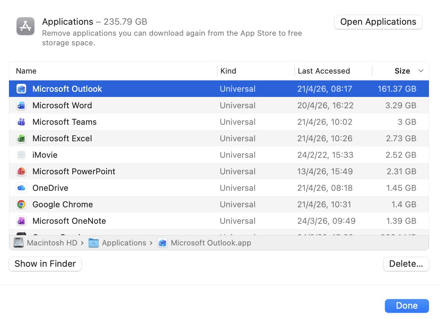Click the 161.37 GB size value
The width and height of the screenshot is (440, 319).
tap(397, 89)
